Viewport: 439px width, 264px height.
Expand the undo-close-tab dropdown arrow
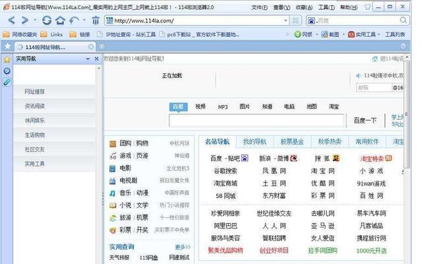point(84,20)
